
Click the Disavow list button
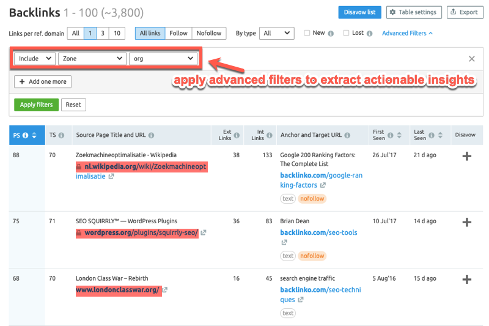tap(359, 12)
